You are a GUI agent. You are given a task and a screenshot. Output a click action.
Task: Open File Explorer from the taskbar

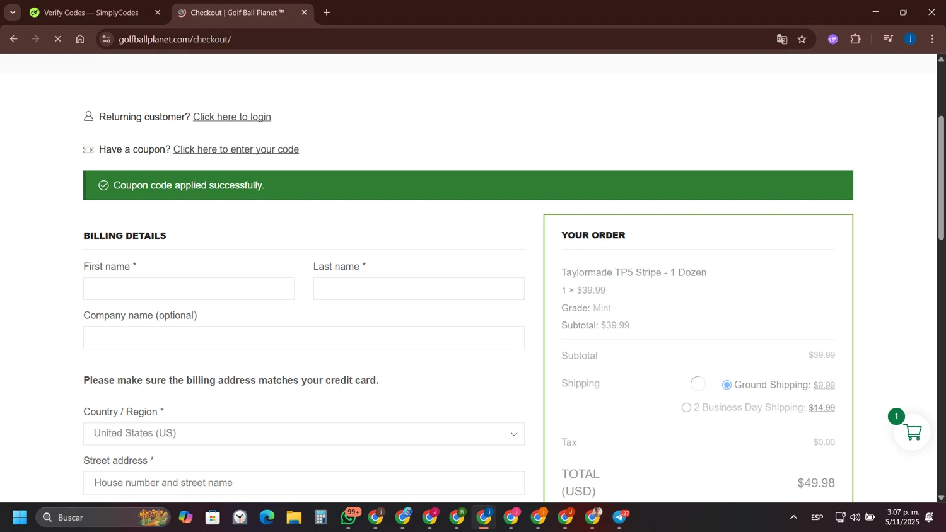click(294, 518)
